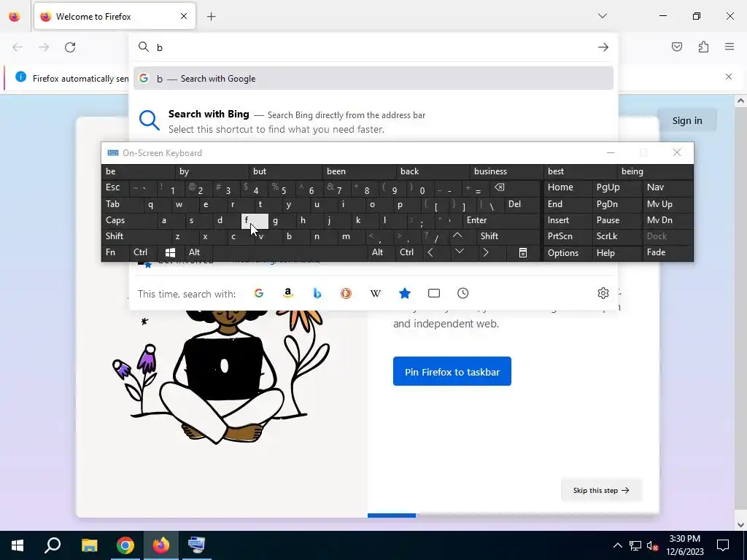
Task: Click the Sign in button
Action: (x=687, y=120)
